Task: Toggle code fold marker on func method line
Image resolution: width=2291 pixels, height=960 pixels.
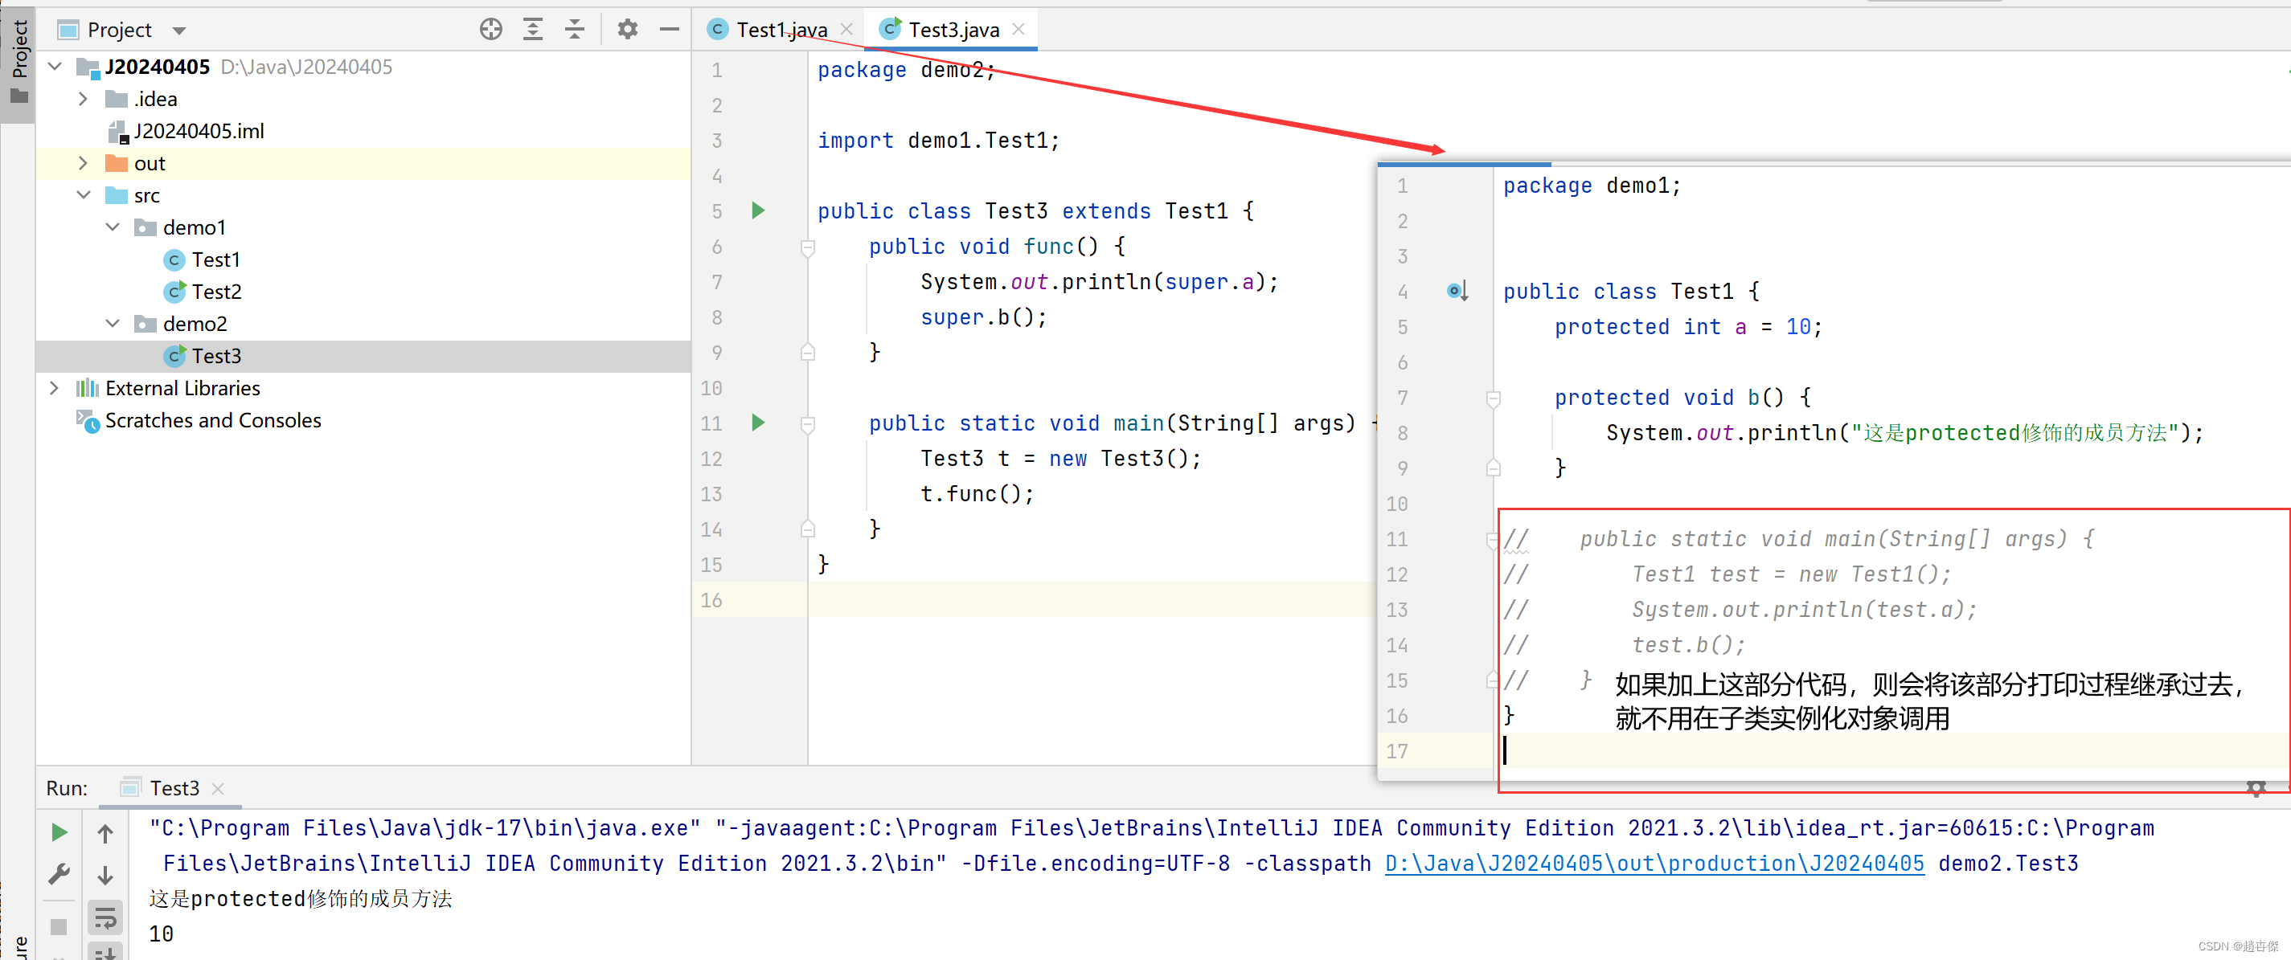Action: [x=808, y=247]
